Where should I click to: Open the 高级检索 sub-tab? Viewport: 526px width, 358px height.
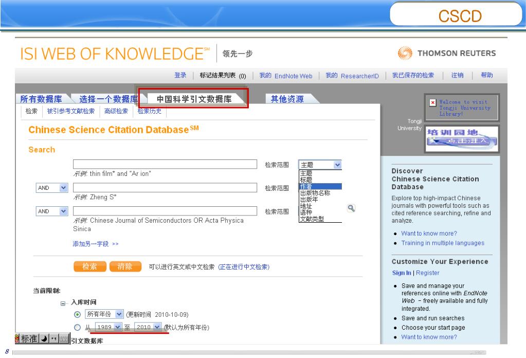point(116,111)
